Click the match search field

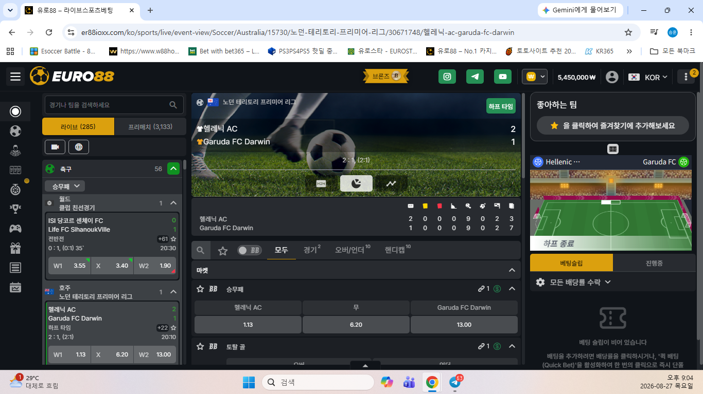(x=114, y=105)
